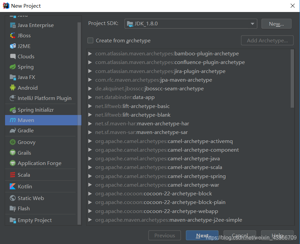Viewport: 300px width, 244px height.
Task: Click the Add Archetype... button
Action: tap(267, 40)
